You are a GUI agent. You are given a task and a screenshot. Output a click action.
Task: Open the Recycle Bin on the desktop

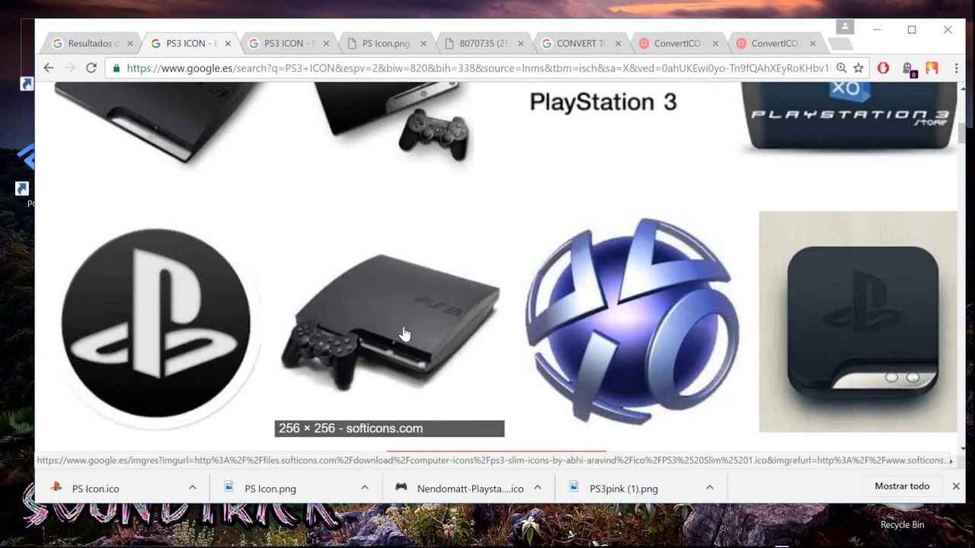(x=902, y=524)
